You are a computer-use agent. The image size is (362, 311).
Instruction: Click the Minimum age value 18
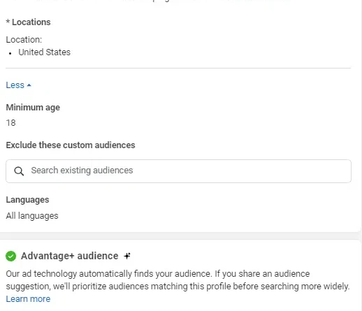10,123
